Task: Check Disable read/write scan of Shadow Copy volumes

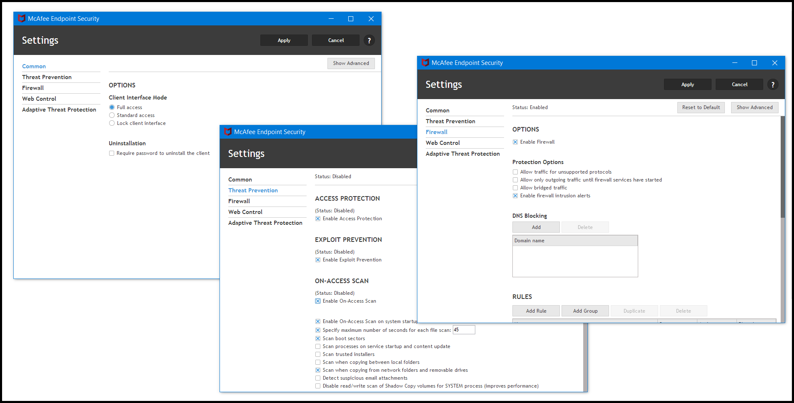Action: (318, 386)
